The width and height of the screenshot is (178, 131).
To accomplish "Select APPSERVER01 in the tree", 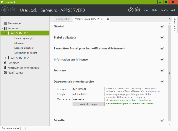I will [x=20, y=33].
